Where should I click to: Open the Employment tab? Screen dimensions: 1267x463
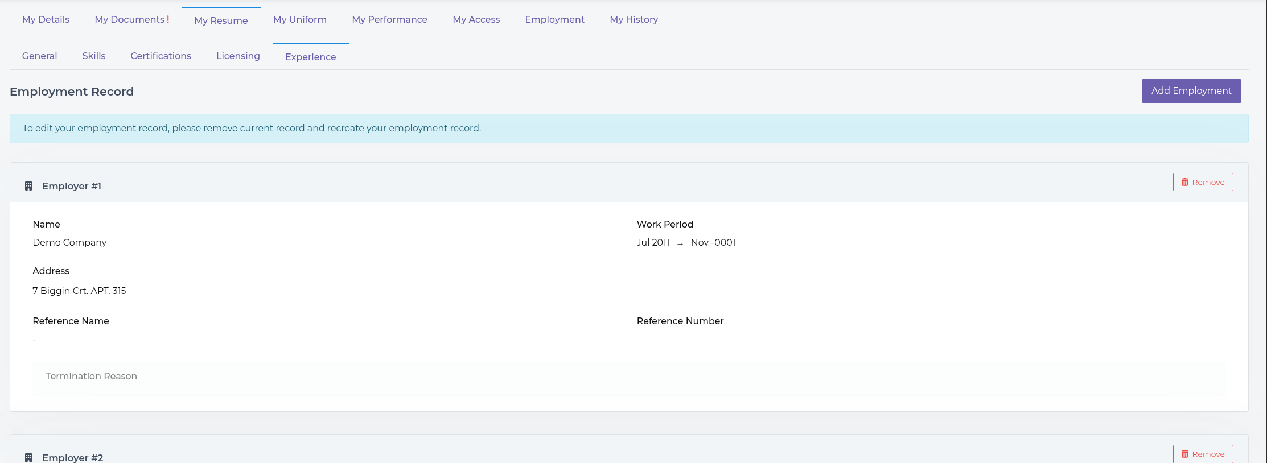[x=555, y=19]
